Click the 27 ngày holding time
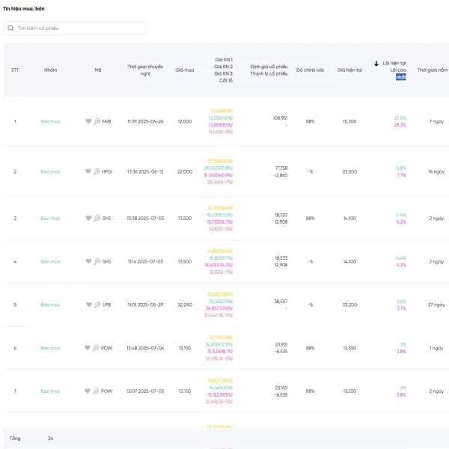This screenshot has width=449, height=449. 436,305
